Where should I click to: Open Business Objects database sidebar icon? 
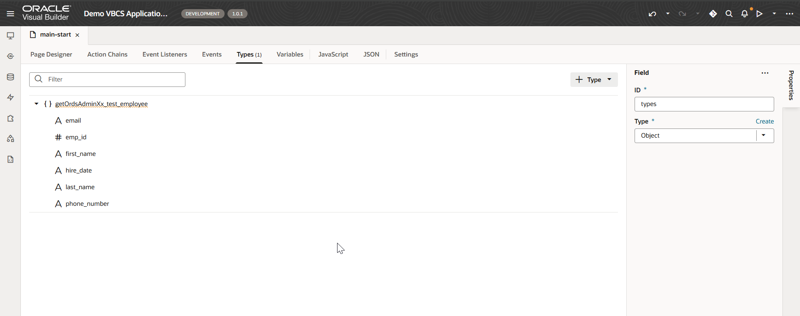[x=10, y=77]
